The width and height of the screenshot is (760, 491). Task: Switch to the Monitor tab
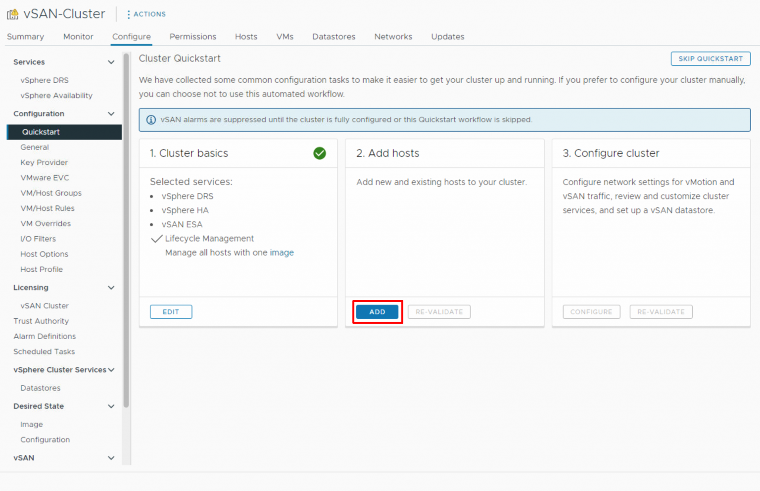point(78,36)
